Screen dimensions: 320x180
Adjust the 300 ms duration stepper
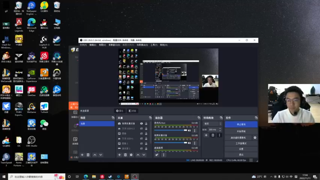pyautogui.click(x=220, y=130)
